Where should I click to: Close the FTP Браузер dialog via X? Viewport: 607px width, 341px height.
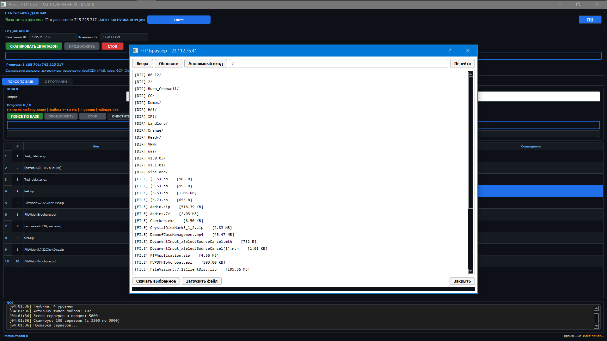pyautogui.click(x=468, y=51)
